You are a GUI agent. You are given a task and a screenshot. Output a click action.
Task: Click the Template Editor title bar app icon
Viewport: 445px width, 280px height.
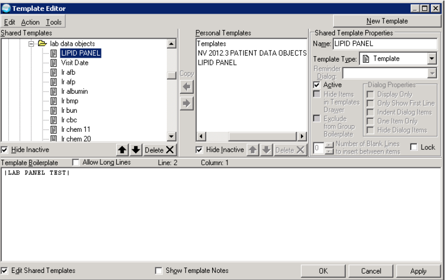click(6, 9)
